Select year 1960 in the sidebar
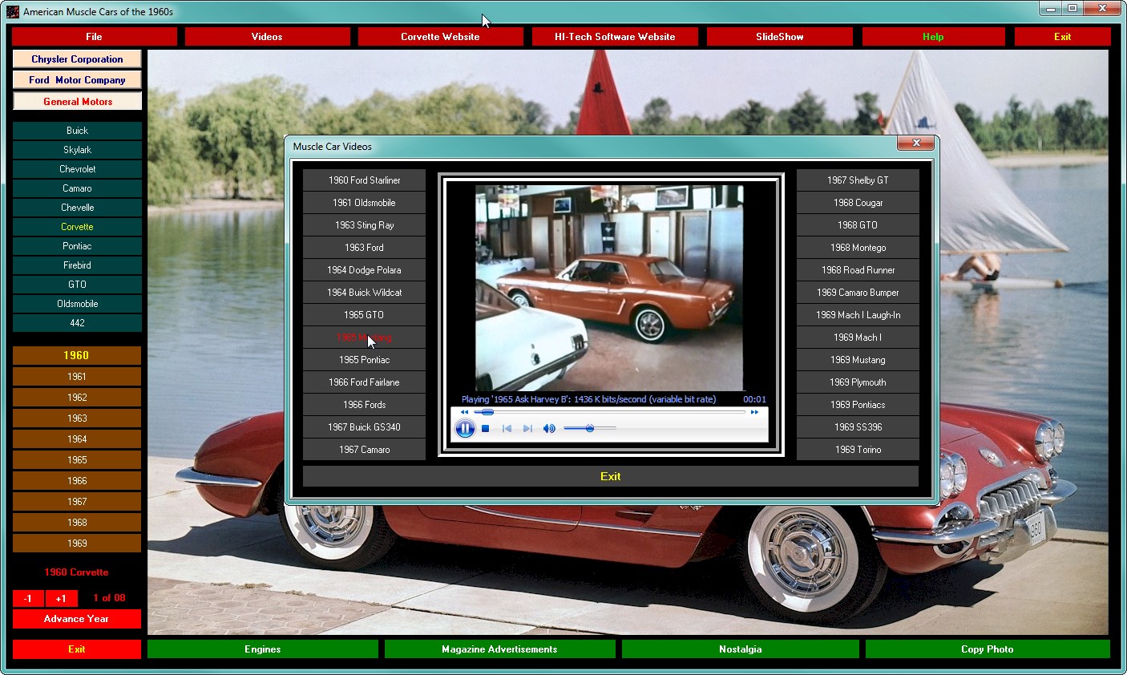This screenshot has height=675, width=1127. (77, 355)
